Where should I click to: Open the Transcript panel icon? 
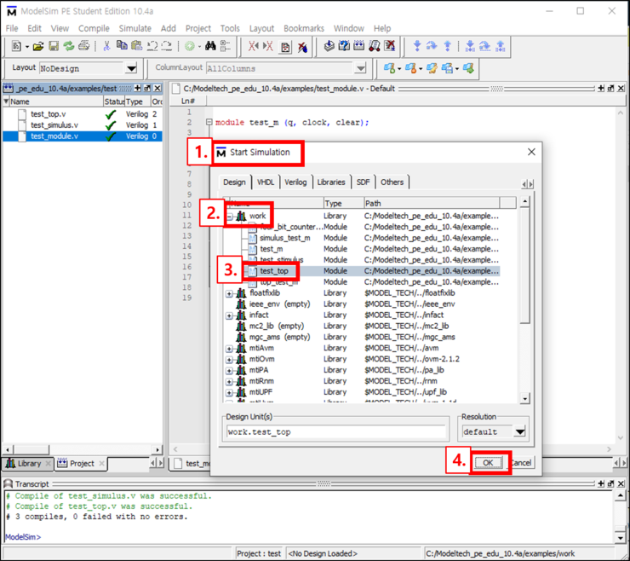click(x=8, y=483)
